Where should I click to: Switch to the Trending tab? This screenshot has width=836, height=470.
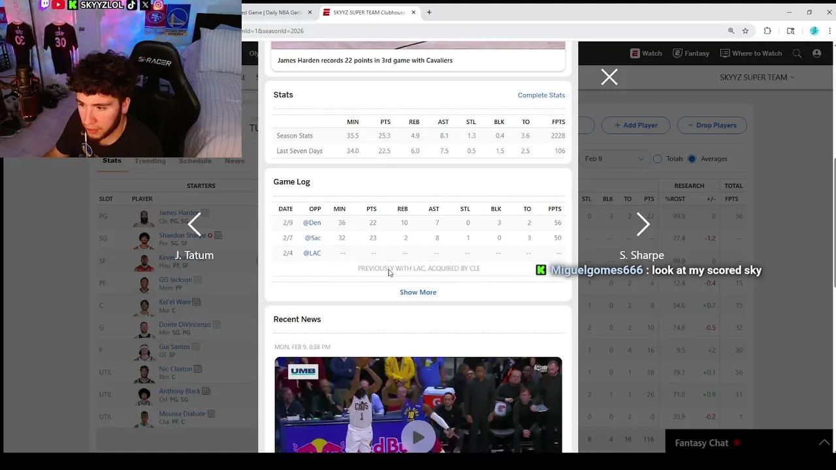(150, 161)
